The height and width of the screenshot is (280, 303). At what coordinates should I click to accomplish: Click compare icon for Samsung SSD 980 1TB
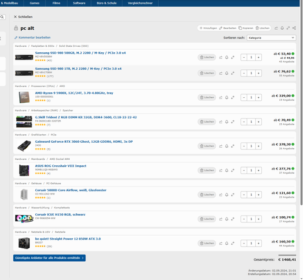click(x=233, y=73)
